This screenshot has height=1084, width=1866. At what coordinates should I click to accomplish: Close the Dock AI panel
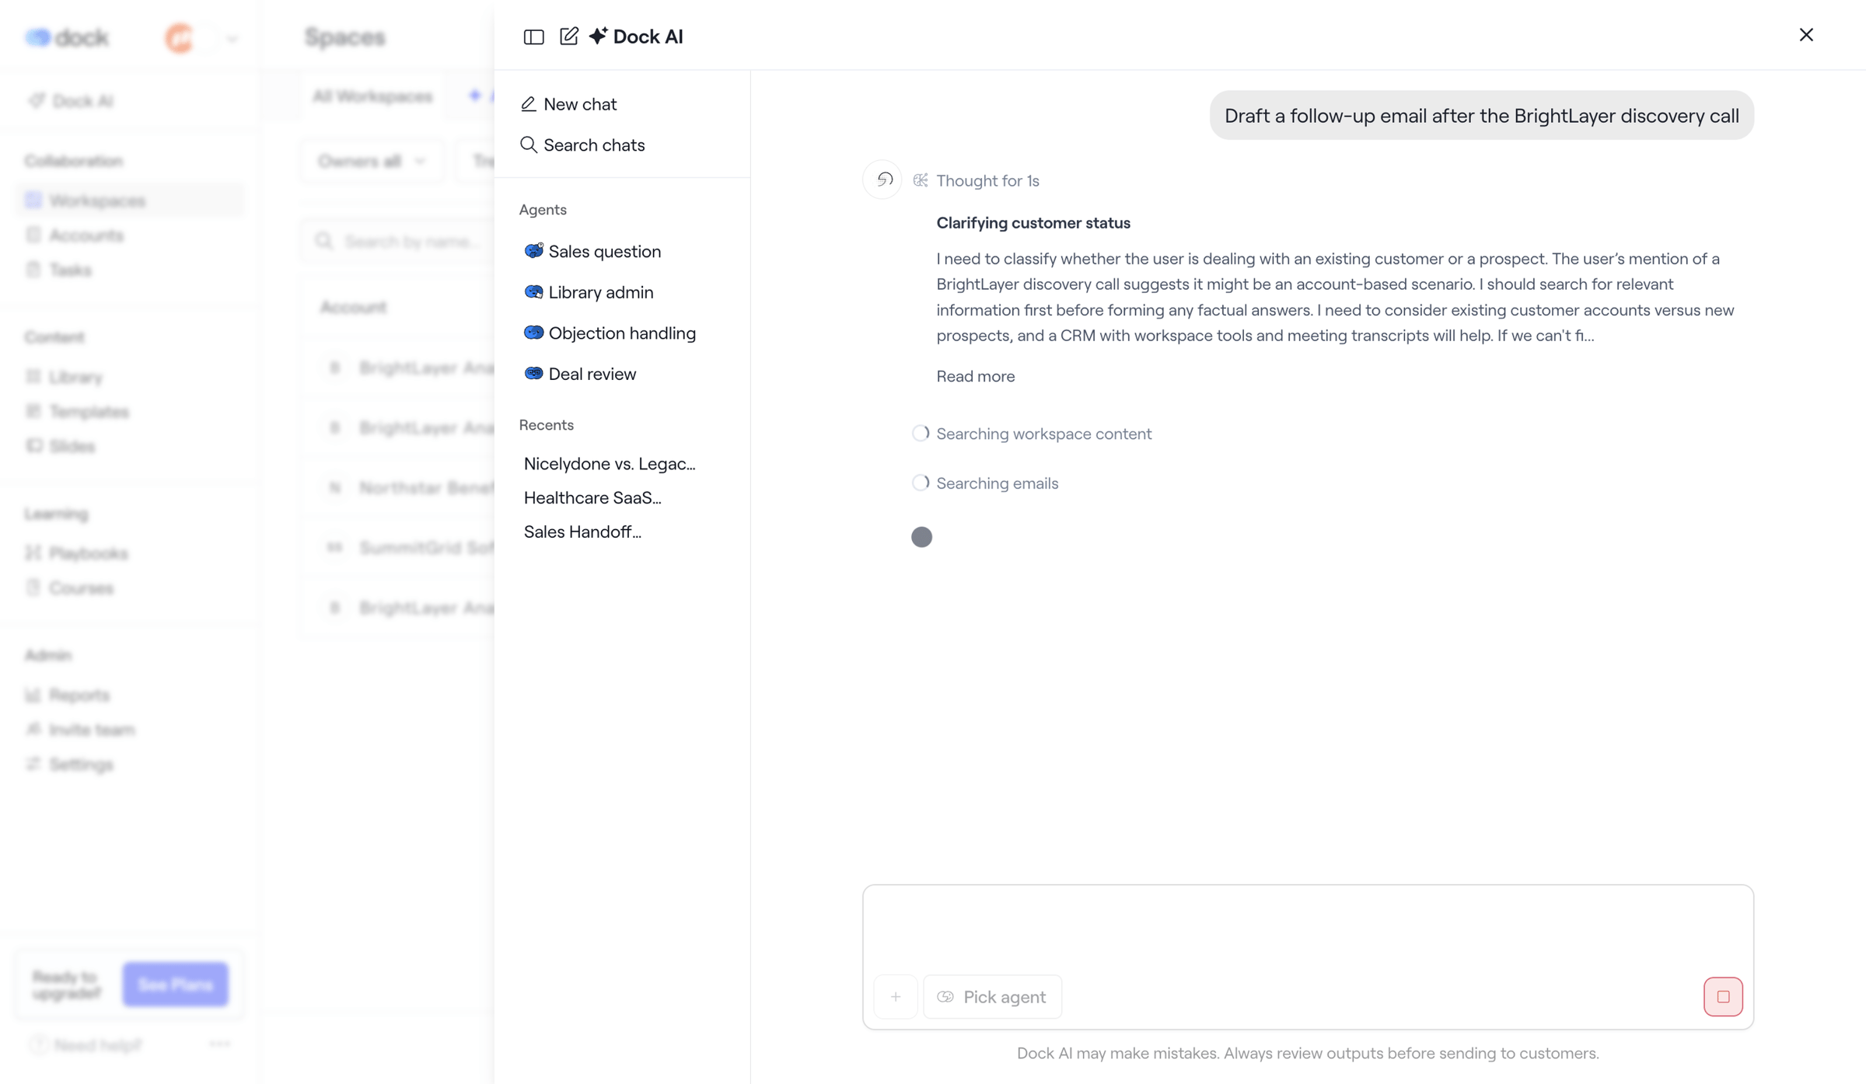click(1806, 35)
